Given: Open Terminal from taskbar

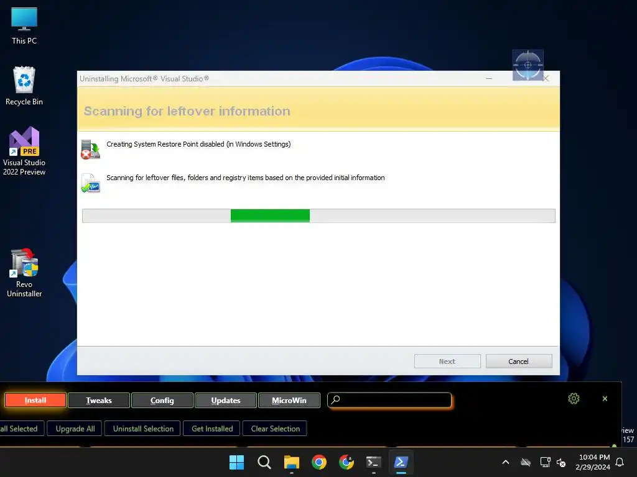Looking at the screenshot, I should [373, 462].
